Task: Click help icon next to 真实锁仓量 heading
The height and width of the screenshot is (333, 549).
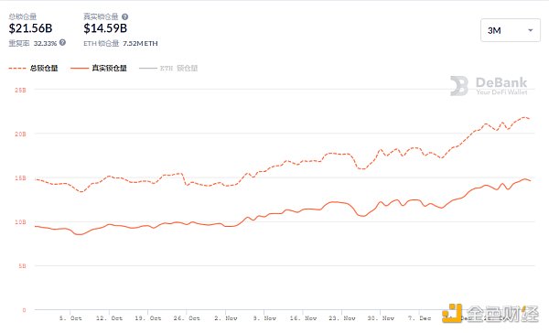Action: point(124,16)
